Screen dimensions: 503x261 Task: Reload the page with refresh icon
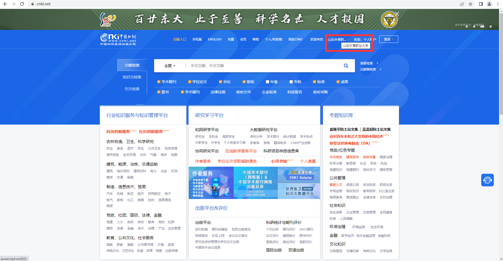click(22, 4)
